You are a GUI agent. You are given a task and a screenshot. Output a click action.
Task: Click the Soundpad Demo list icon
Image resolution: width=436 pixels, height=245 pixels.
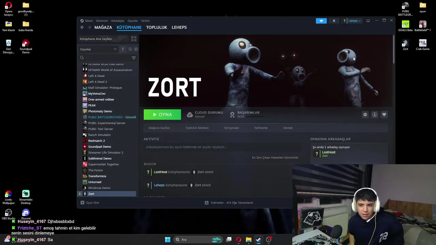point(85,147)
